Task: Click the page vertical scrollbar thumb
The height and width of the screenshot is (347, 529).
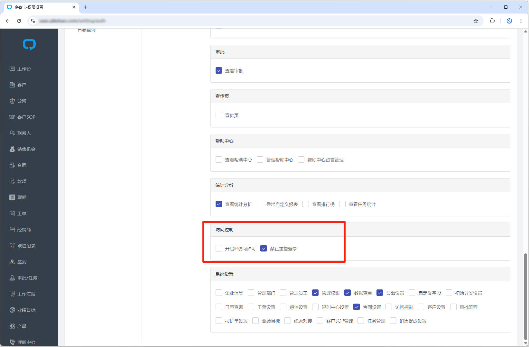Action: (525, 296)
